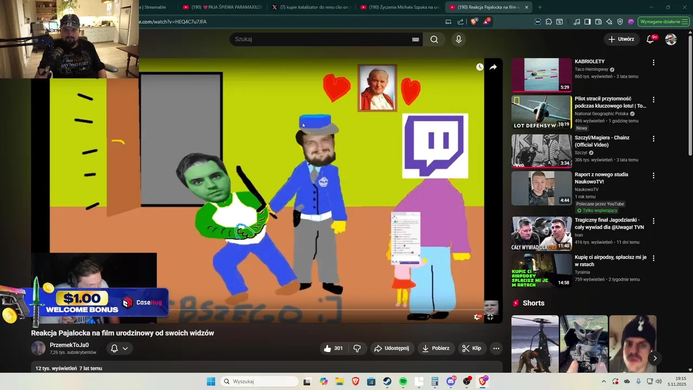Open Brave Rewards triangle icon
This screenshot has width=693, height=390.
pos(487,22)
